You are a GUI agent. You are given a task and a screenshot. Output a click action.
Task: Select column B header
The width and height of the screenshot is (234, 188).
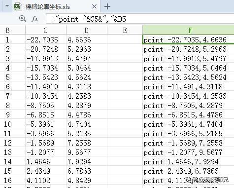(13, 30)
